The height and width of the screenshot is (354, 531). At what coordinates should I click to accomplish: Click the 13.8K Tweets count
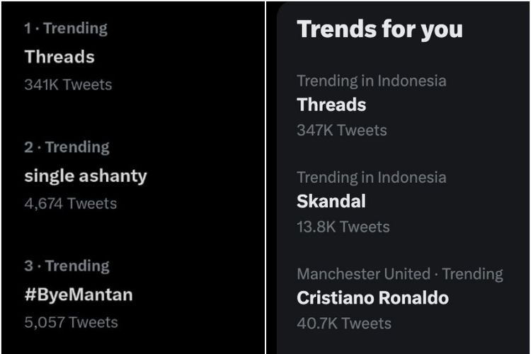click(343, 227)
